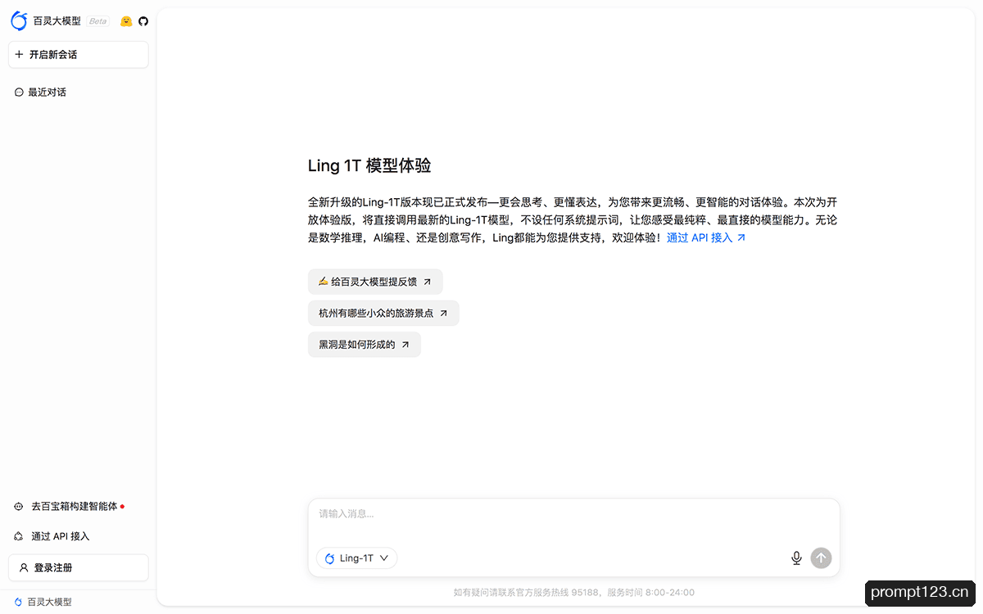Open the Ling-1T model dropdown
Viewport: 983px width, 614px height.
(x=357, y=558)
